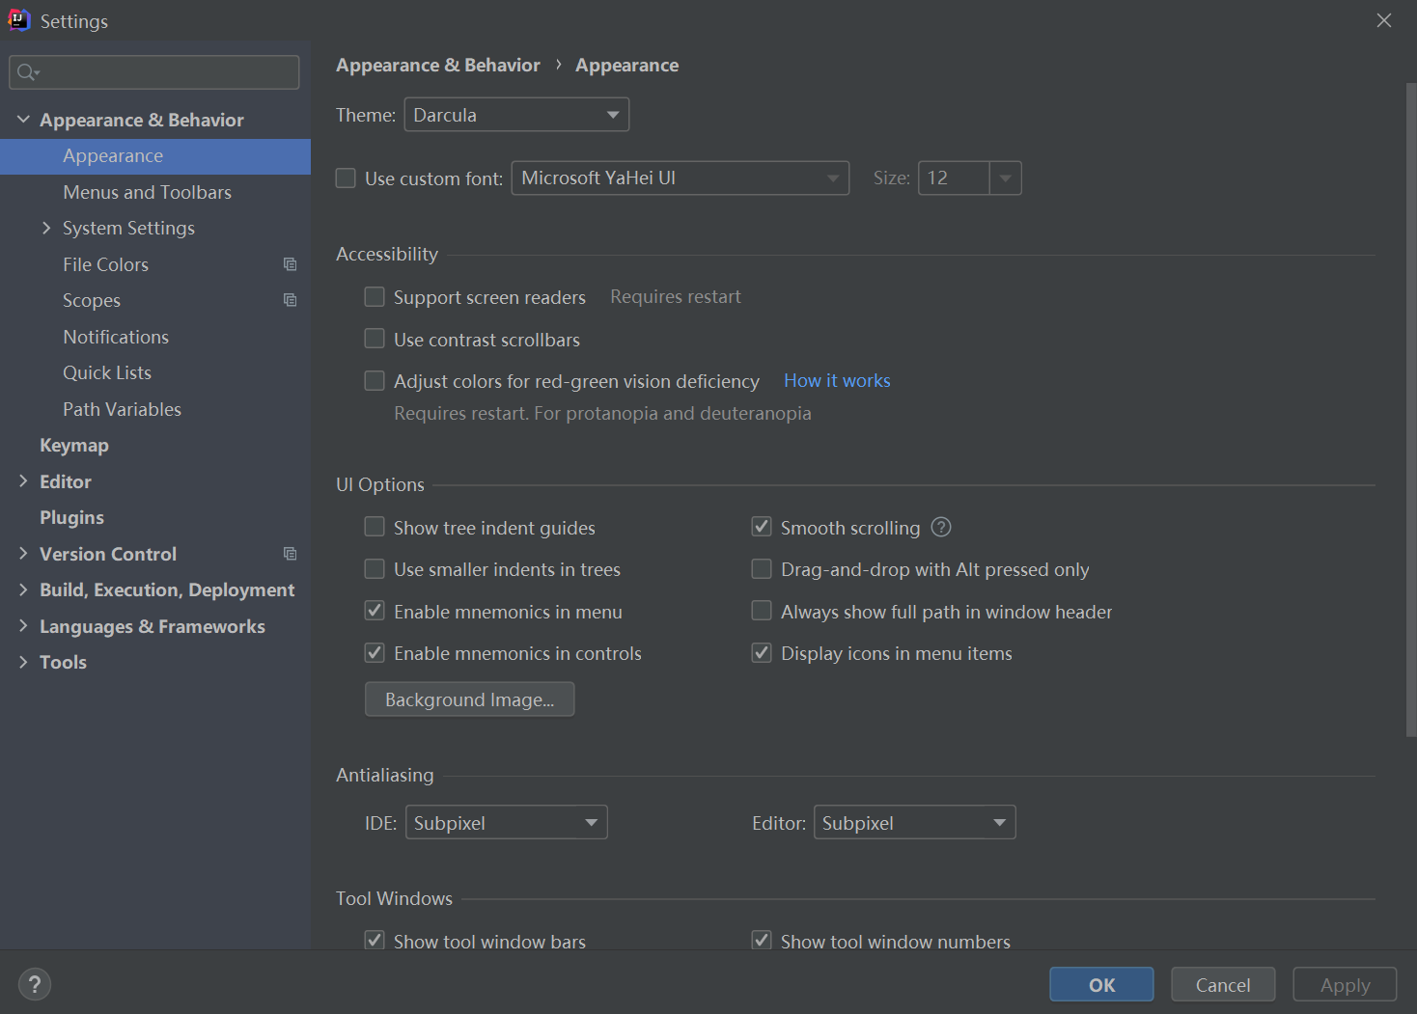This screenshot has width=1417, height=1014.
Task: Enable Show tree indent guides
Action: click(x=375, y=527)
